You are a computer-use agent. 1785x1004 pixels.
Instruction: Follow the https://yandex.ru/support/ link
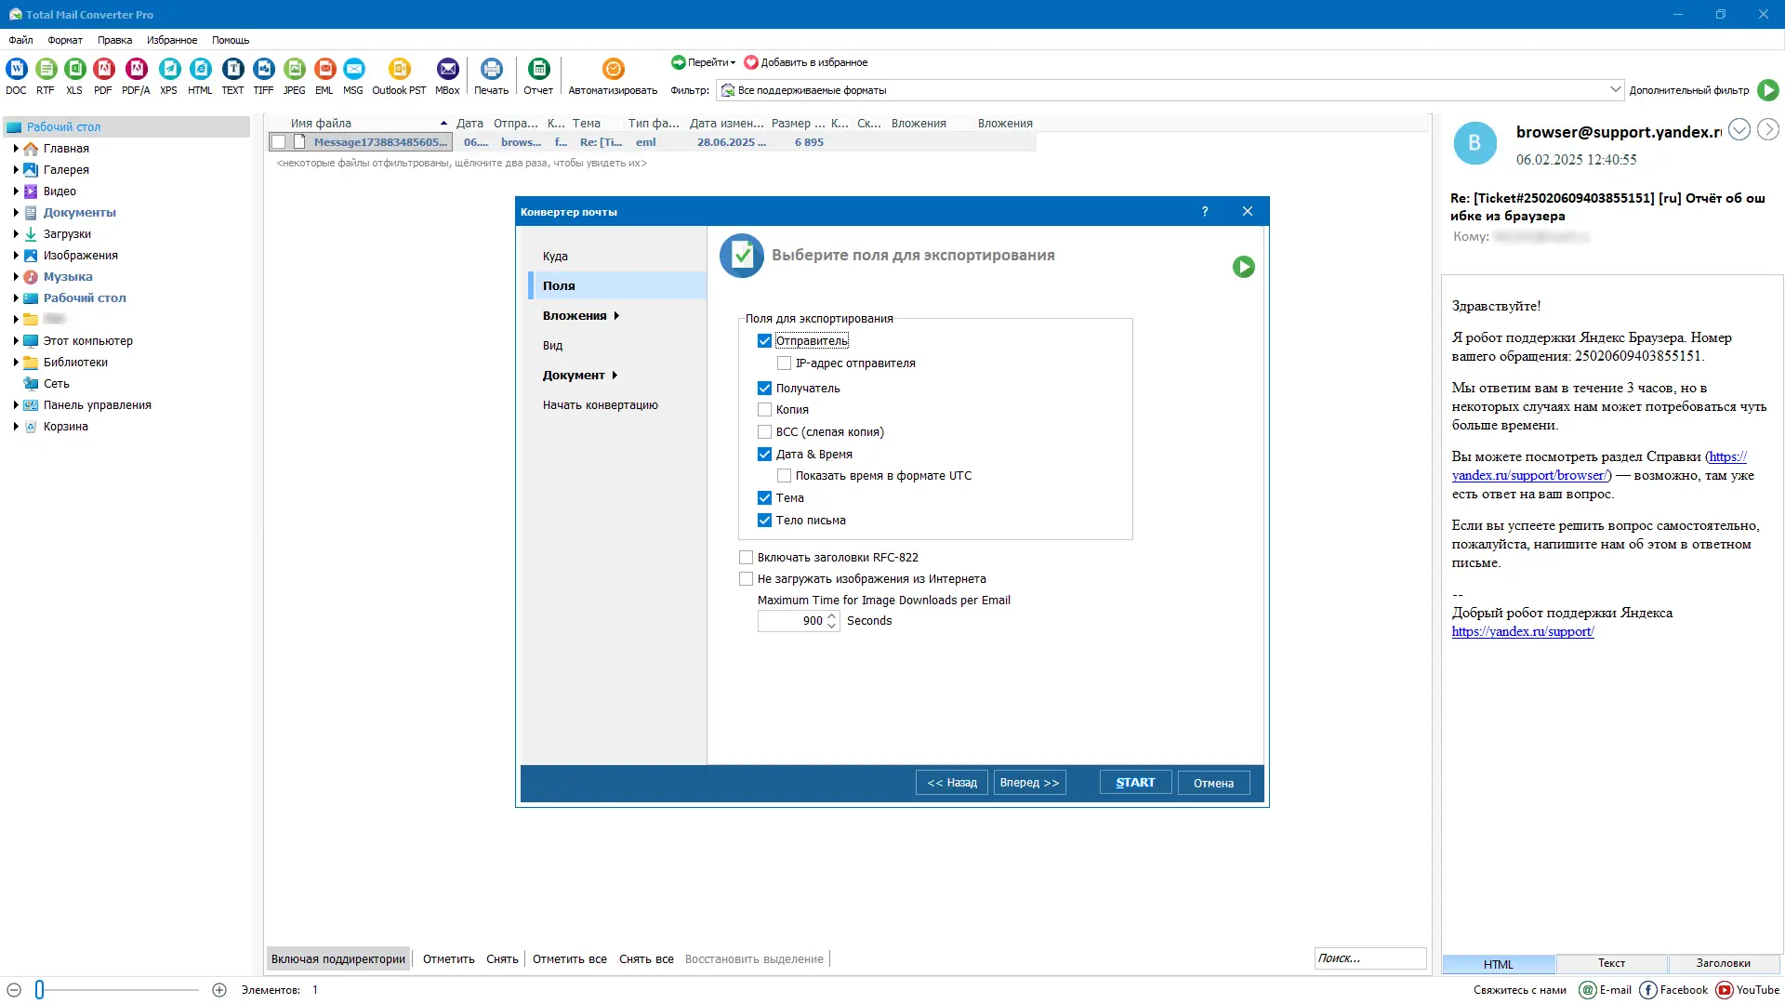(x=1522, y=631)
